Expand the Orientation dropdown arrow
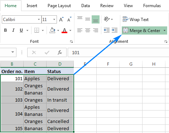169x133 pixels. click(112, 19)
